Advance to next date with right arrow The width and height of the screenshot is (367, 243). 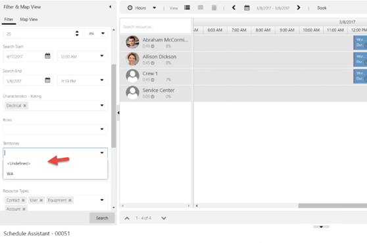point(299,8)
